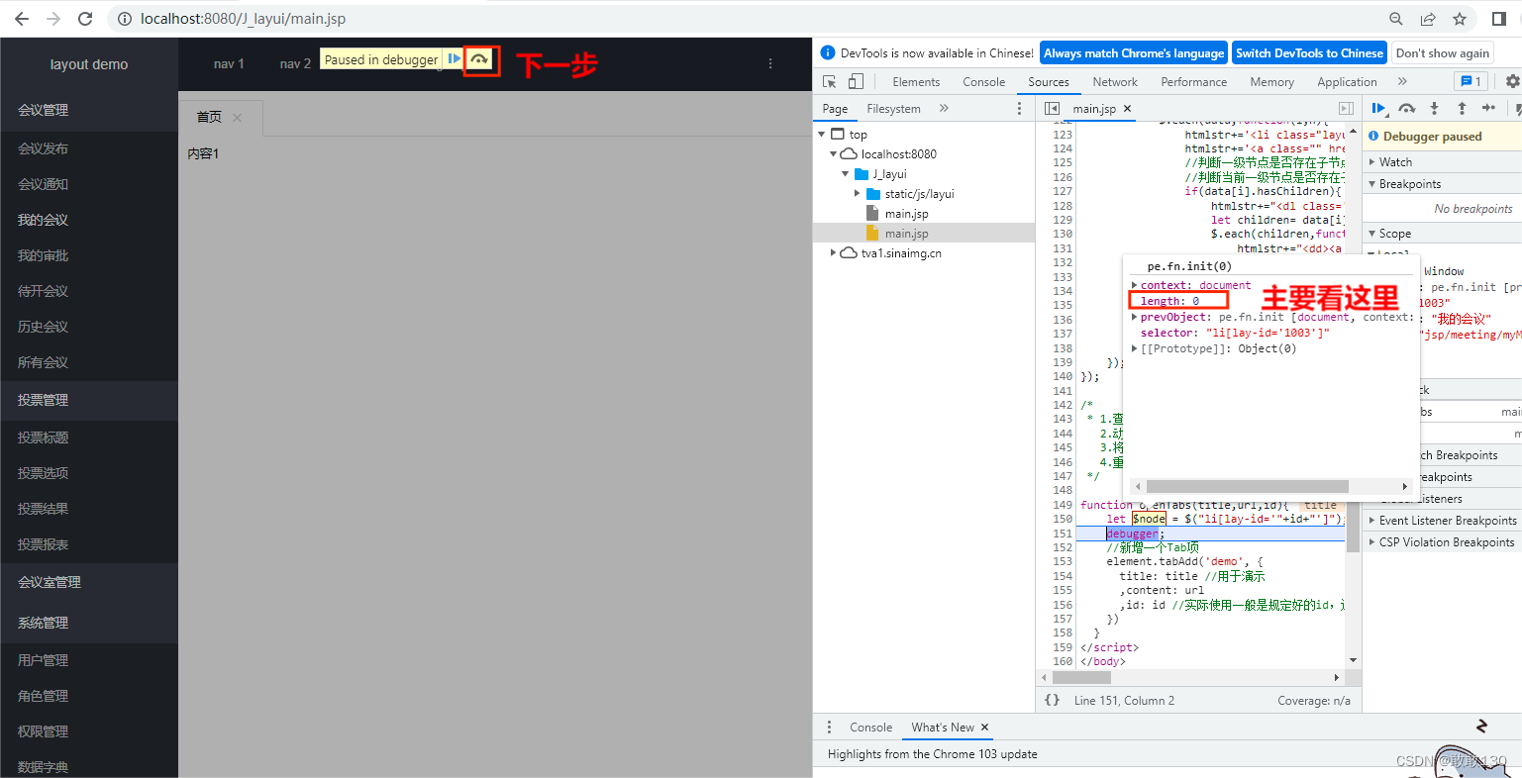Open the three-dot menu in layout header
This screenshot has height=778, width=1522.
tap(770, 63)
